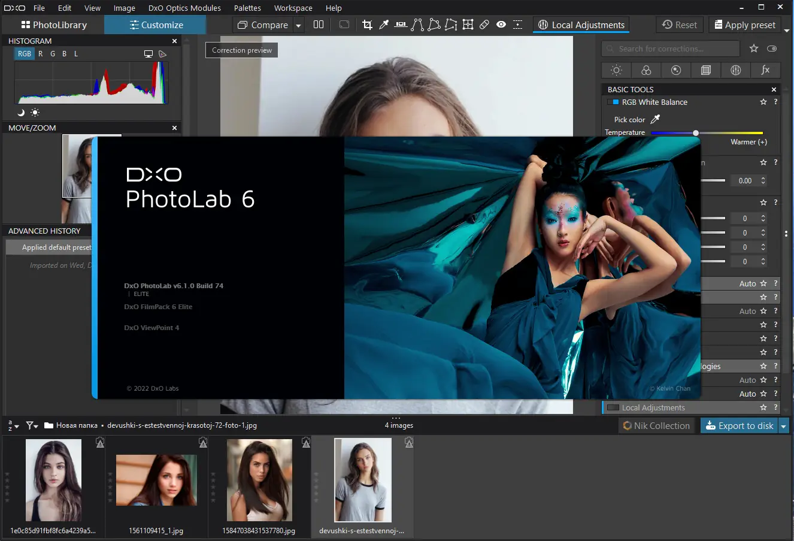Activate the Horizon leveling tool
This screenshot has width=794, height=541.
401,25
